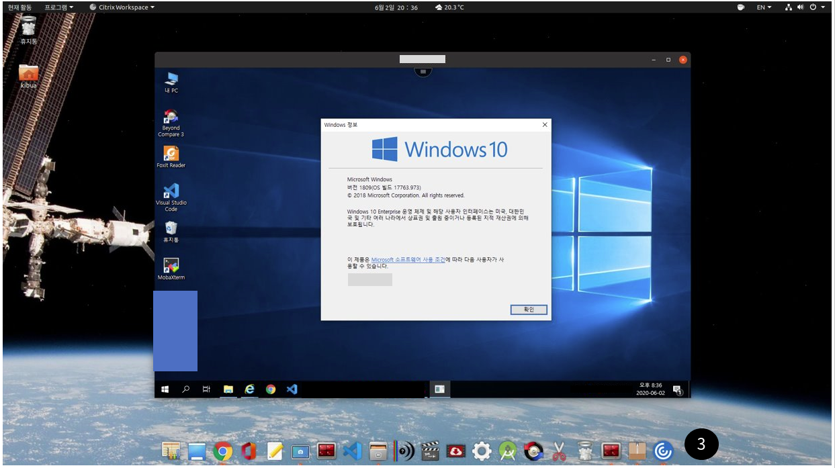Viewport: 835px width, 468px height.
Task: Open the Citrix toolbar handle at window top
Action: tap(423, 71)
